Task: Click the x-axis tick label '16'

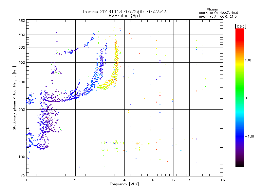Action: click(223, 180)
